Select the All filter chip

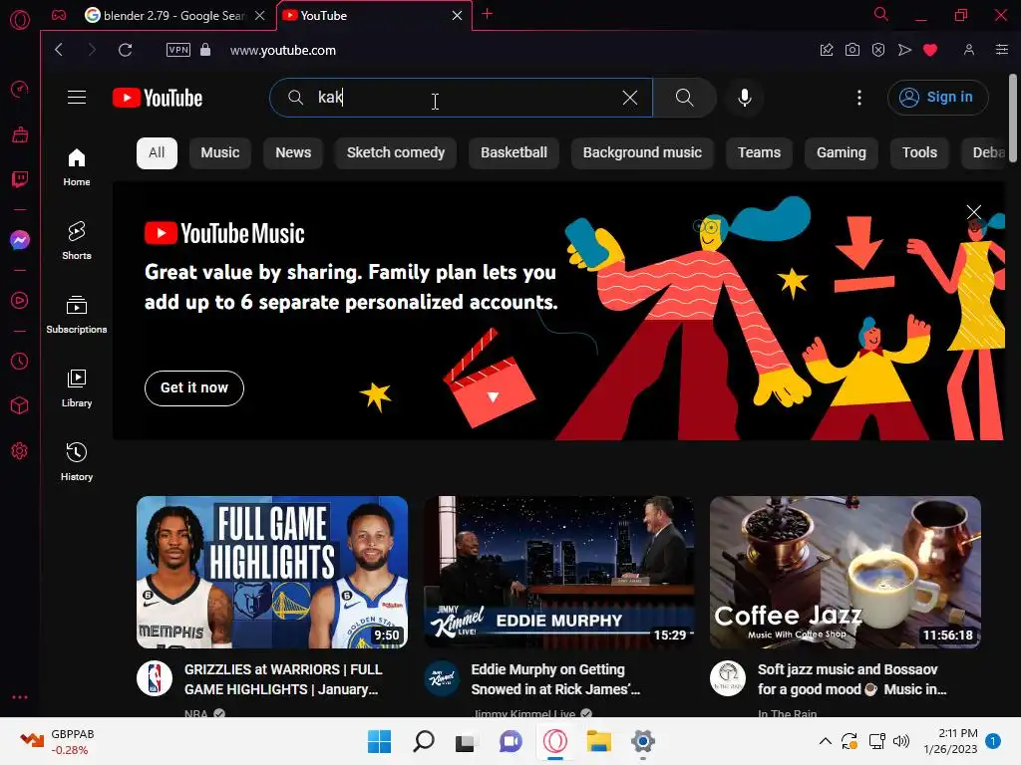pyautogui.click(x=157, y=152)
